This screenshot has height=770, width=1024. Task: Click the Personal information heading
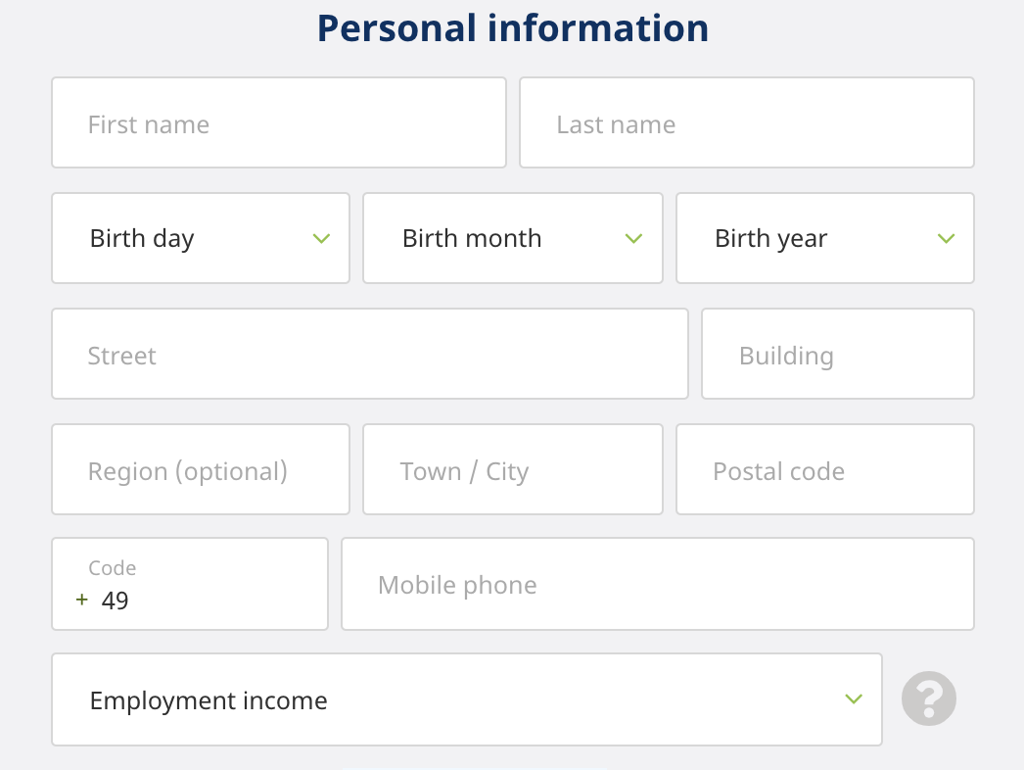[512, 28]
